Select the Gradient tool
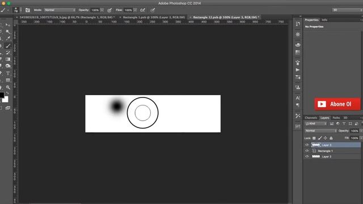363x204 pixels. (x=8, y=59)
